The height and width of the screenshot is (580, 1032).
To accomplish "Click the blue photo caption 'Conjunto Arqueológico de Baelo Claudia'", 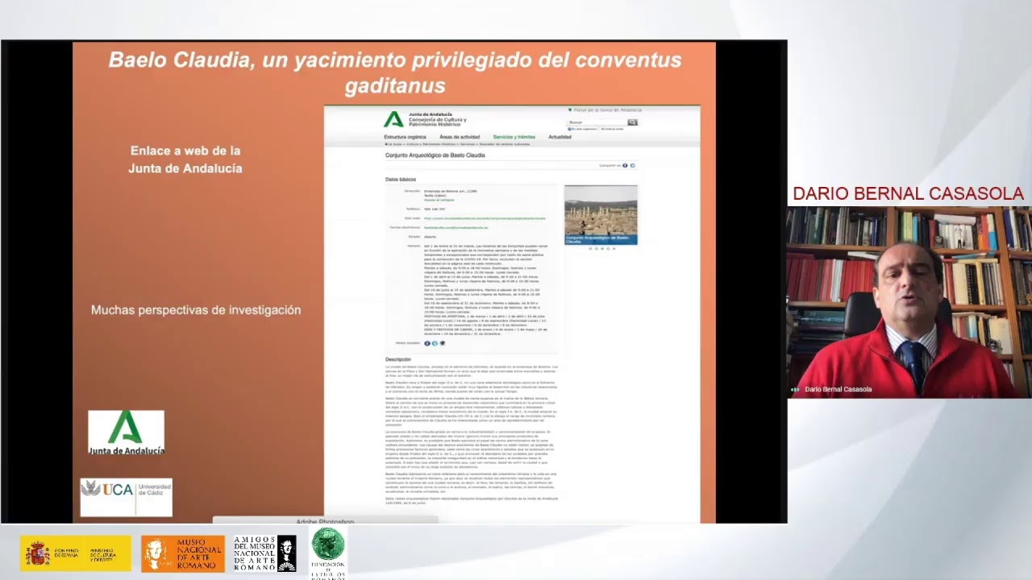I will pos(601,239).
